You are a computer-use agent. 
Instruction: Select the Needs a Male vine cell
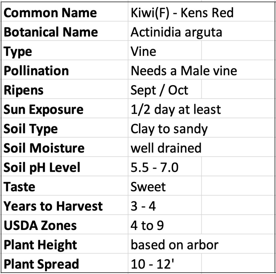[x=184, y=71]
